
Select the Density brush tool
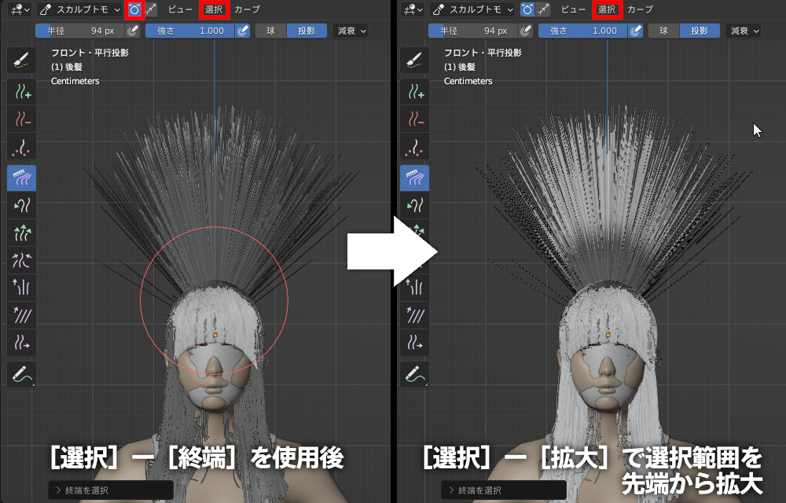[x=21, y=148]
